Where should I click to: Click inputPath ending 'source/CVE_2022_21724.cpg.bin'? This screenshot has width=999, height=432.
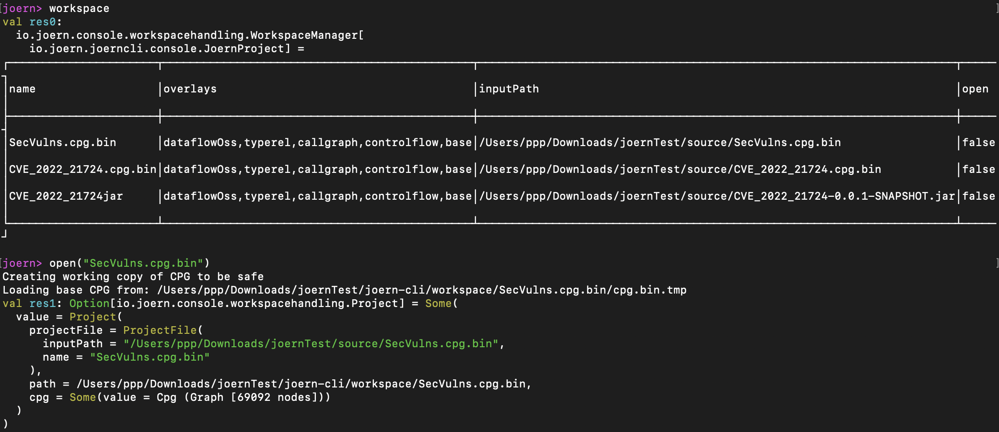(x=680, y=170)
